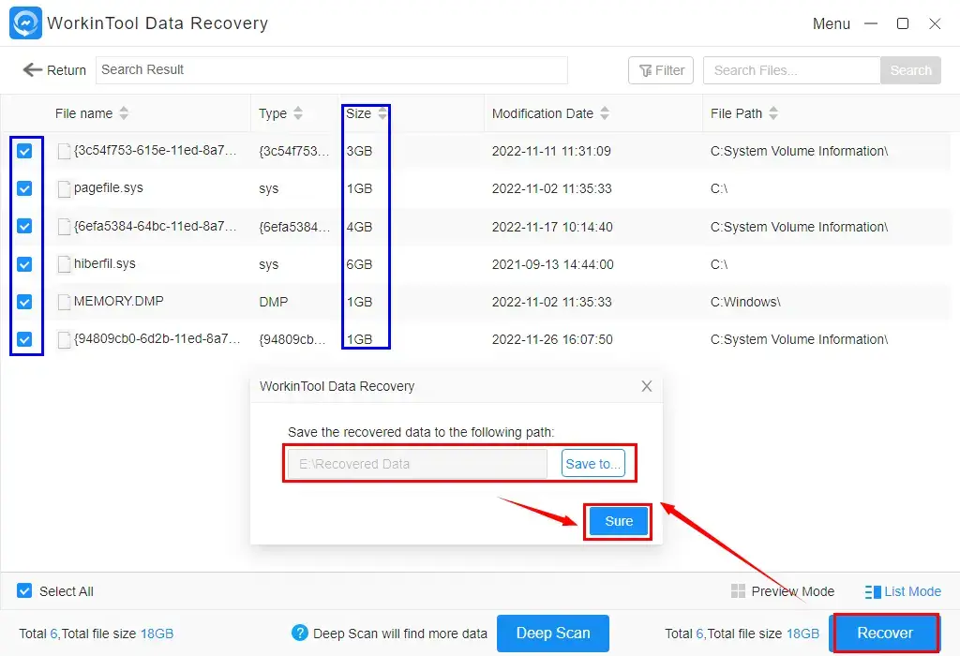Screen dimensions: 960x656
Task: Click the WorkinTool app logo icon
Action: tap(25, 23)
